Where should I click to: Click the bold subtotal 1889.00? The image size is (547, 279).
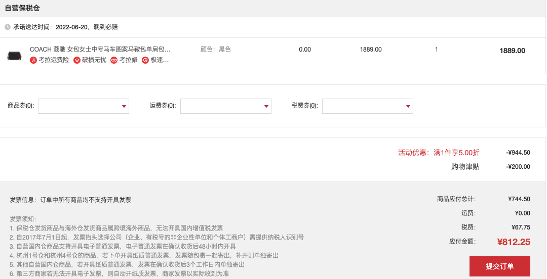pyautogui.click(x=512, y=51)
